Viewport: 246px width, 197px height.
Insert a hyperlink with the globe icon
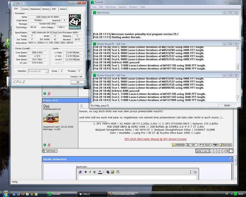pos(108,172)
